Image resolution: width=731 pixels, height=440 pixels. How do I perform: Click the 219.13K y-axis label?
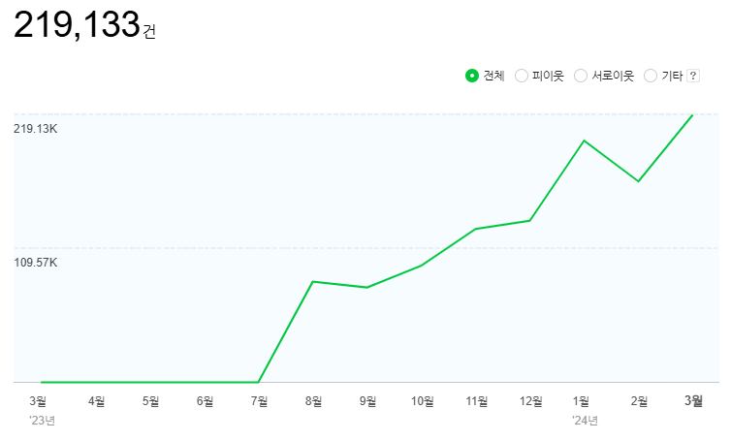tap(35, 129)
